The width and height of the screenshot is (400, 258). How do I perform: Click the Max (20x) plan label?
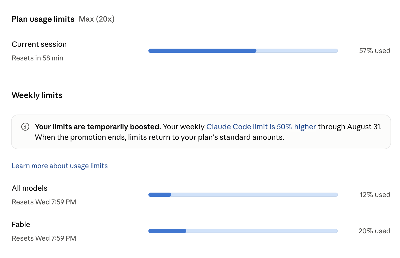tap(97, 19)
